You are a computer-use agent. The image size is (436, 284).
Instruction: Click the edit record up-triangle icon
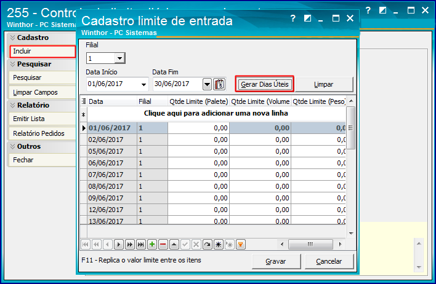tap(174, 245)
